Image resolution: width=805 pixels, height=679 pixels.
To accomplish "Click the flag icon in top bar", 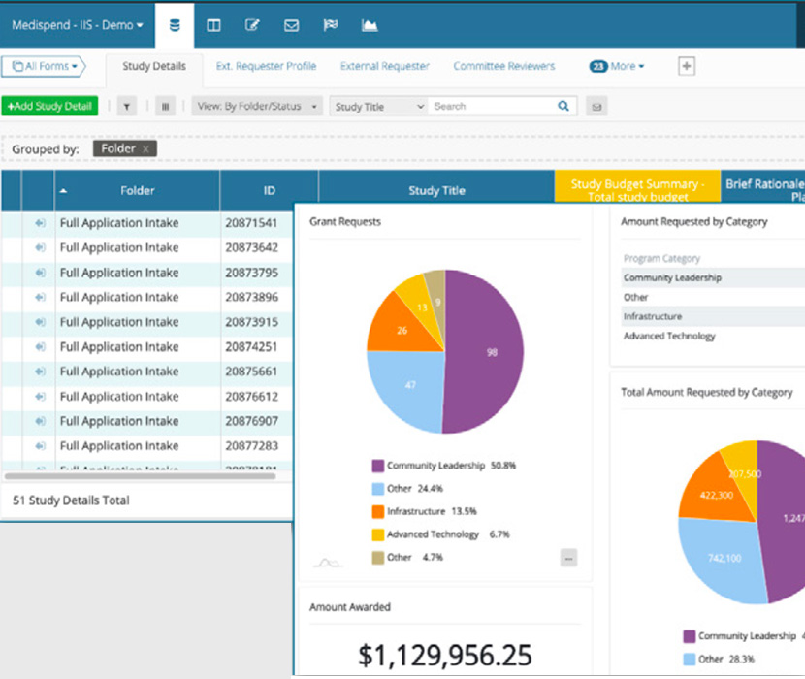I will tap(330, 25).
